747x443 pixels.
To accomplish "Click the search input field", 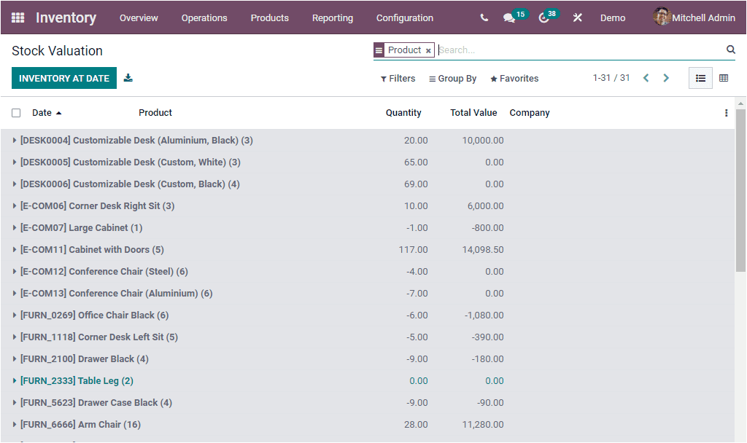I will point(511,50).
